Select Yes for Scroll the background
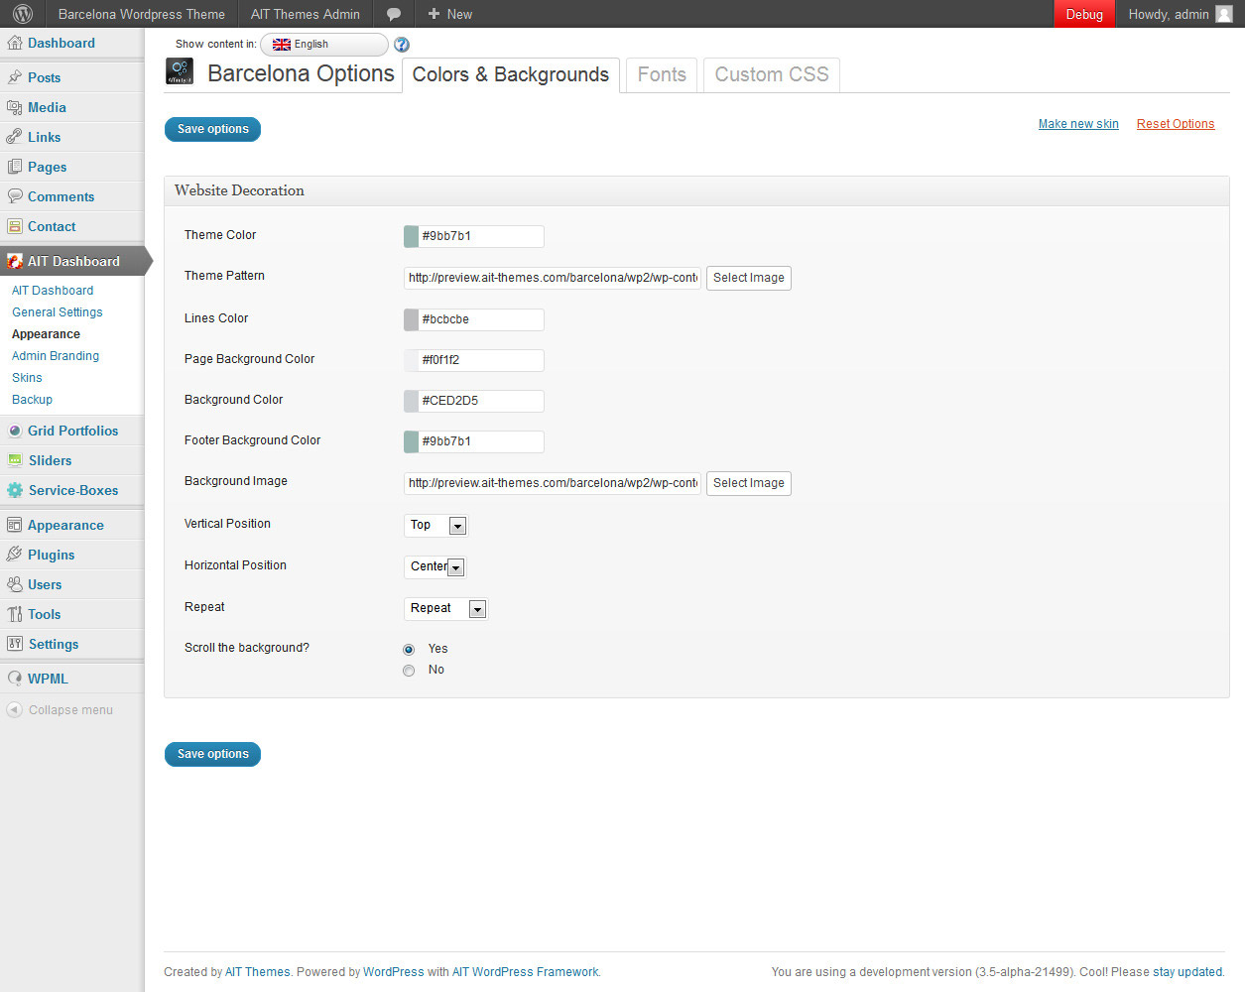 coord(409,650)
